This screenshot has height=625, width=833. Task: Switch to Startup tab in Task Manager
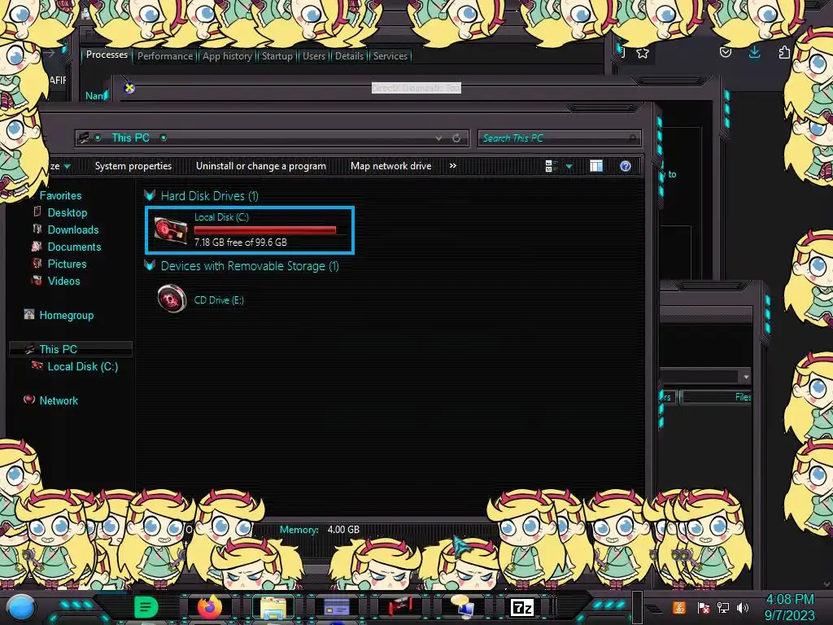click(277, 56)
